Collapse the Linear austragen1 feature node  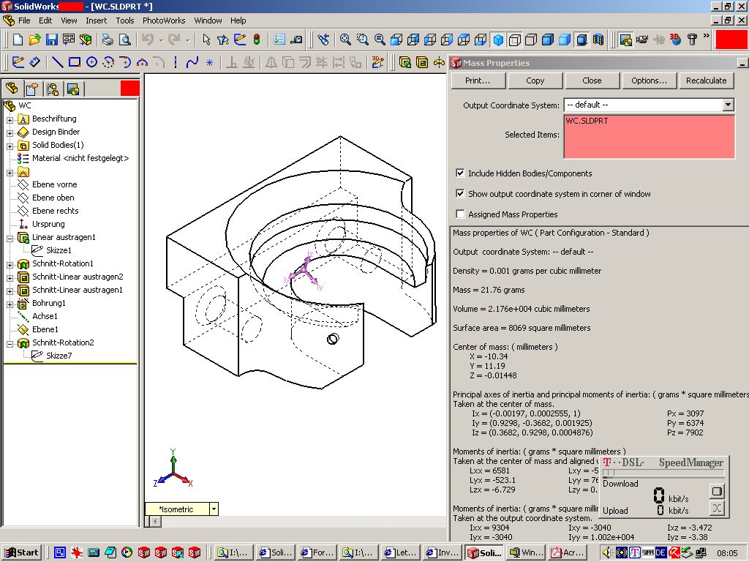coord(10,237)
